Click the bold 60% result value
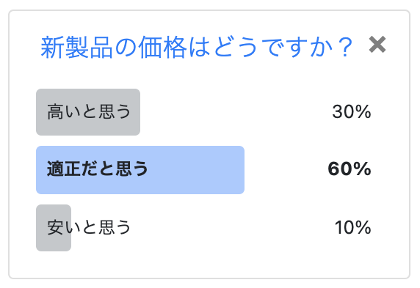This screenshot has width=420, height=288. (350, 169)
